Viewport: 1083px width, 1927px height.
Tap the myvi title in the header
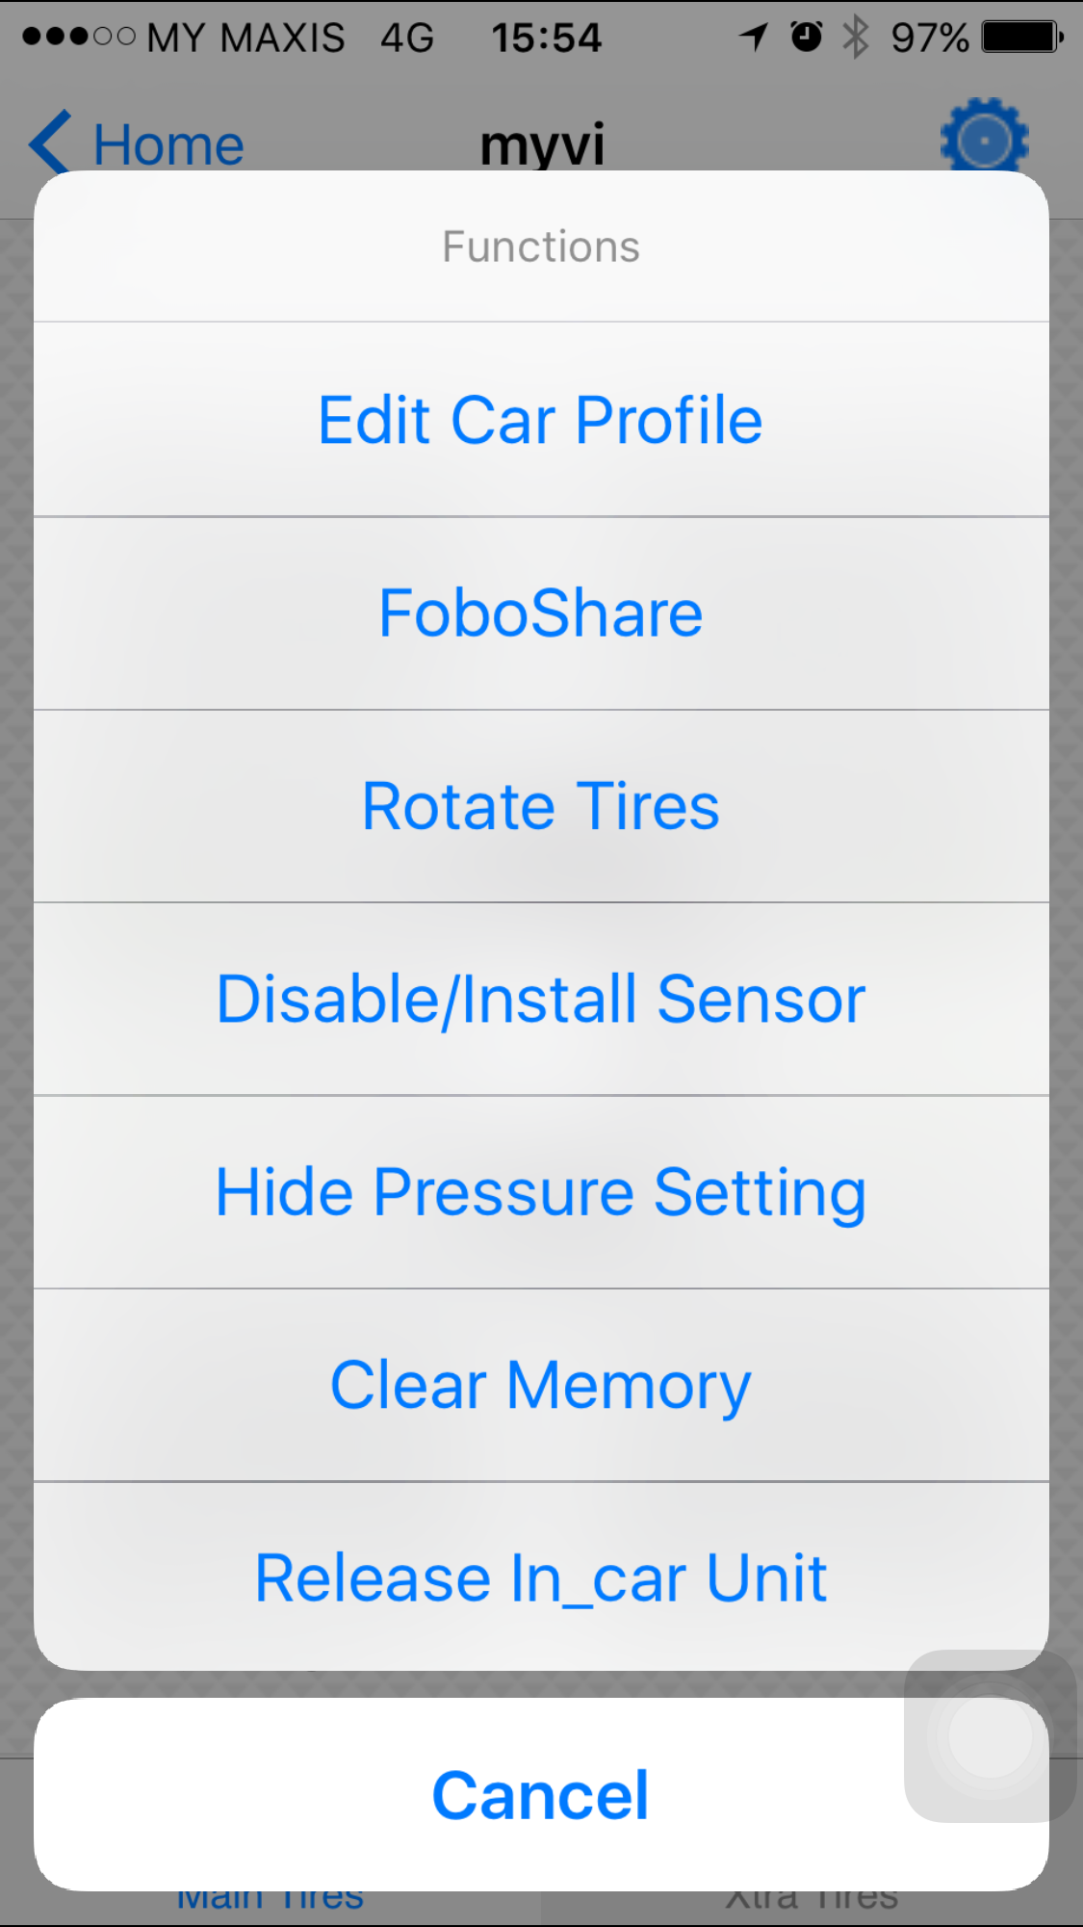coord(542,144)
